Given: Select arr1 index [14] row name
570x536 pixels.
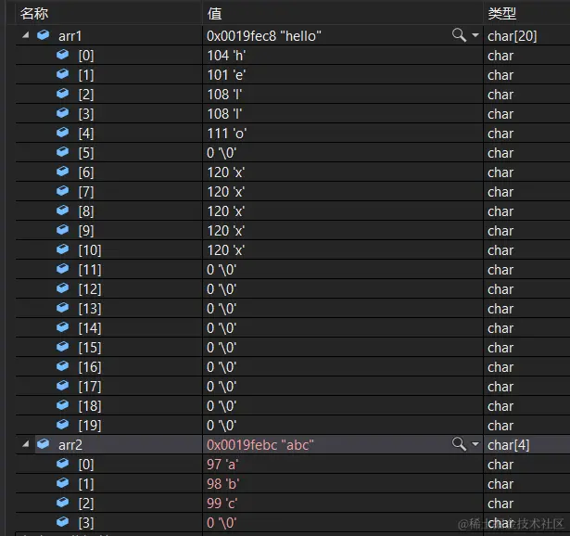Looking at the screenshot, I should pyautogui.click(x=90, y=328).
